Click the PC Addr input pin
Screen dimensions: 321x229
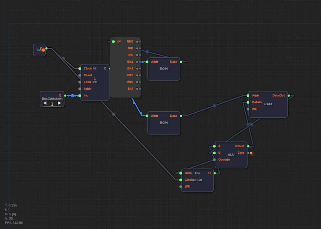pos(80,89)
